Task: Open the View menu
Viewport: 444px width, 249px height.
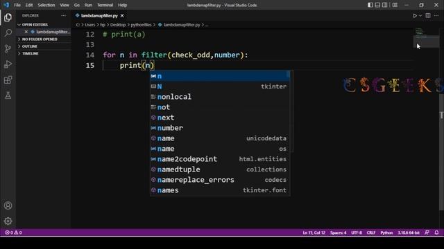Action: (x=65, y=5)
